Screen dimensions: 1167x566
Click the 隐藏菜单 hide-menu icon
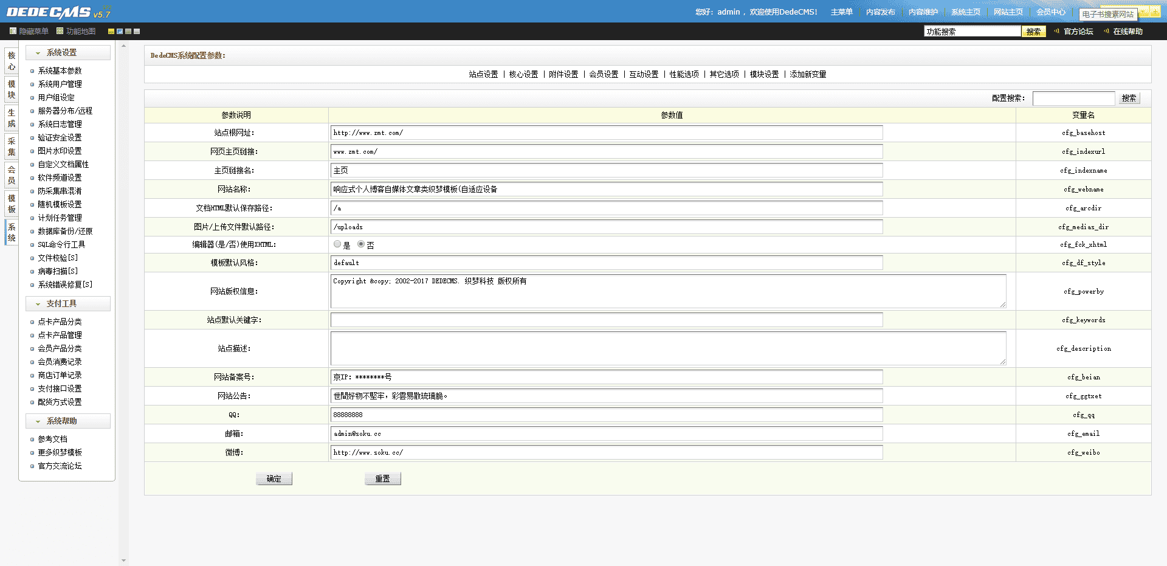(x=13, y=31)
